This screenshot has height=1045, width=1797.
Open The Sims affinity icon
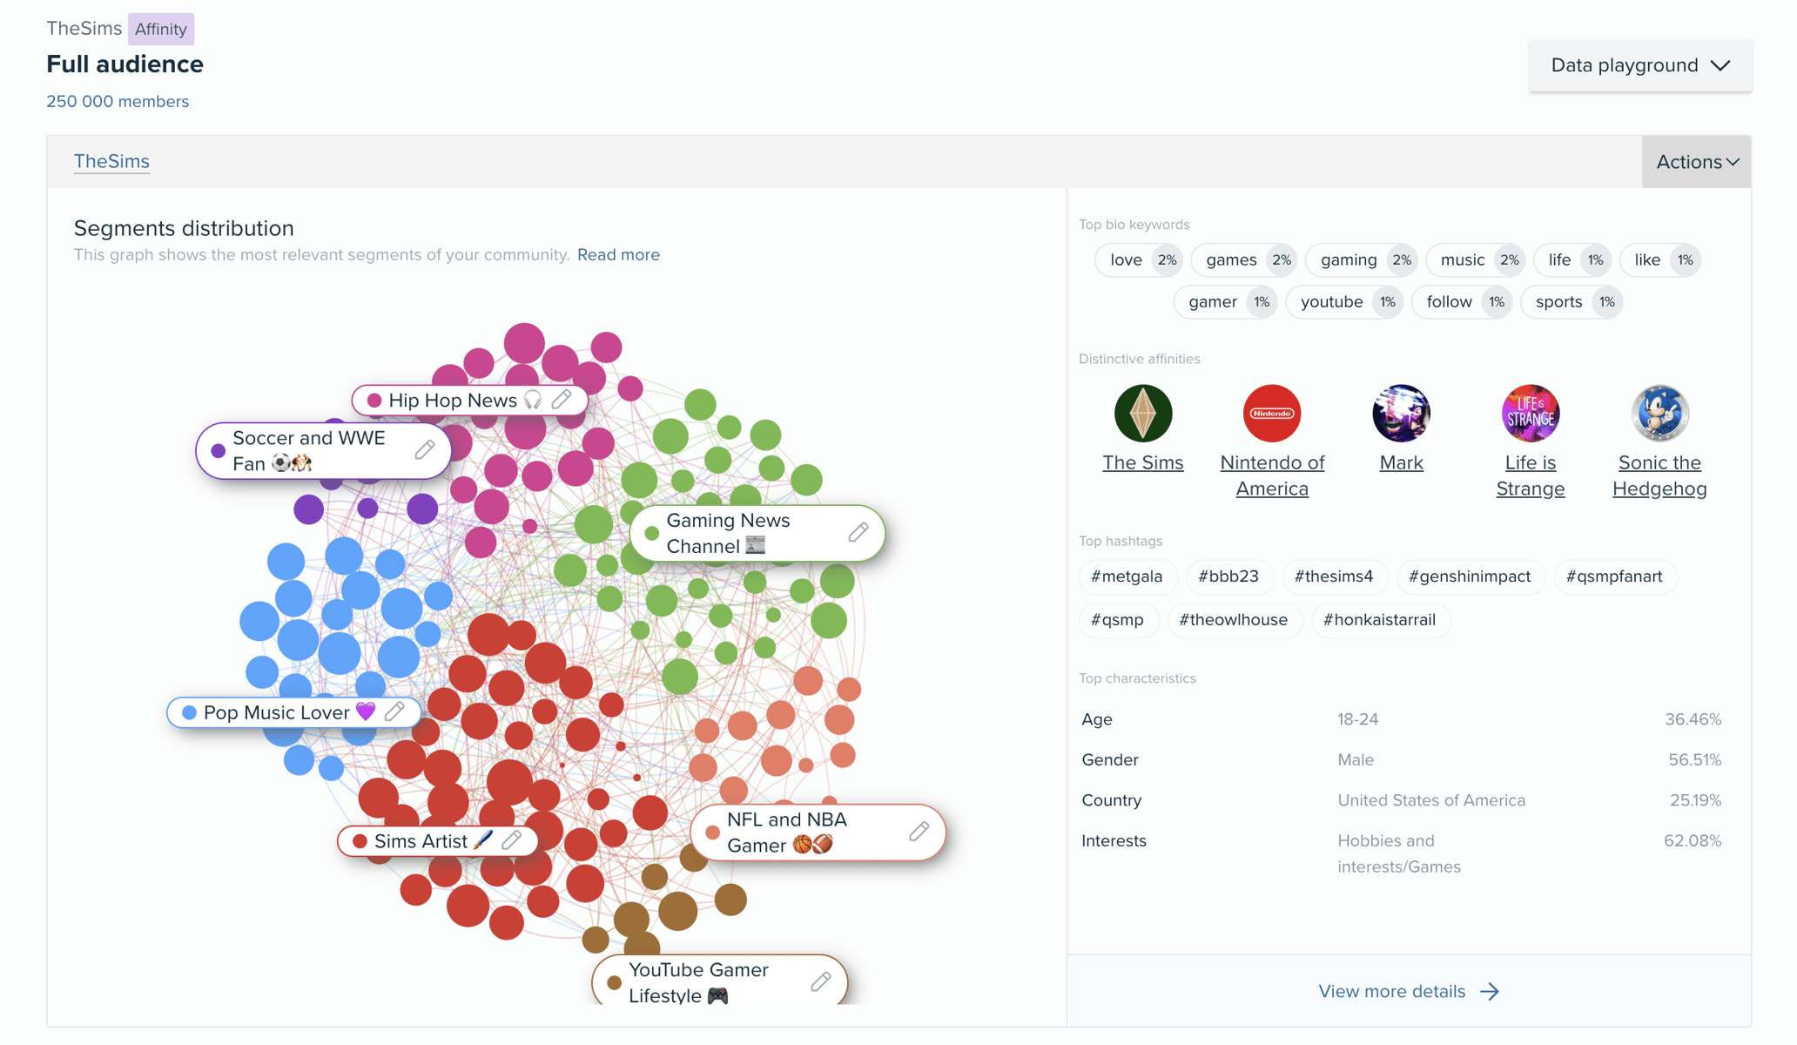pos(1143,413)
